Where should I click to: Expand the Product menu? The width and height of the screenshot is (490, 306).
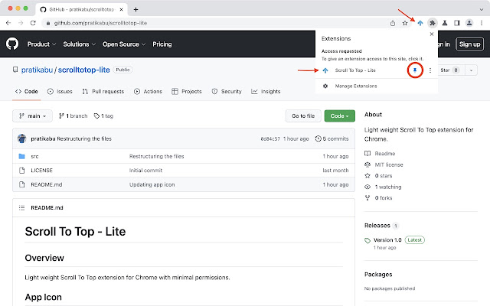coord(41,44)
